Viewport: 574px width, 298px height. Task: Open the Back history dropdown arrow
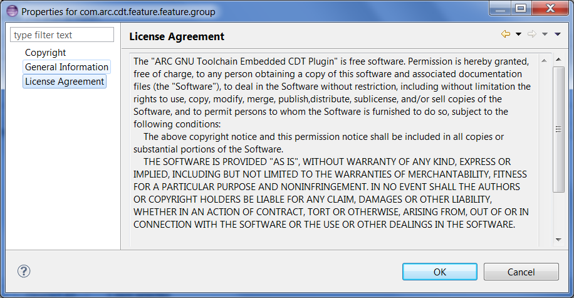click(518, 34)
